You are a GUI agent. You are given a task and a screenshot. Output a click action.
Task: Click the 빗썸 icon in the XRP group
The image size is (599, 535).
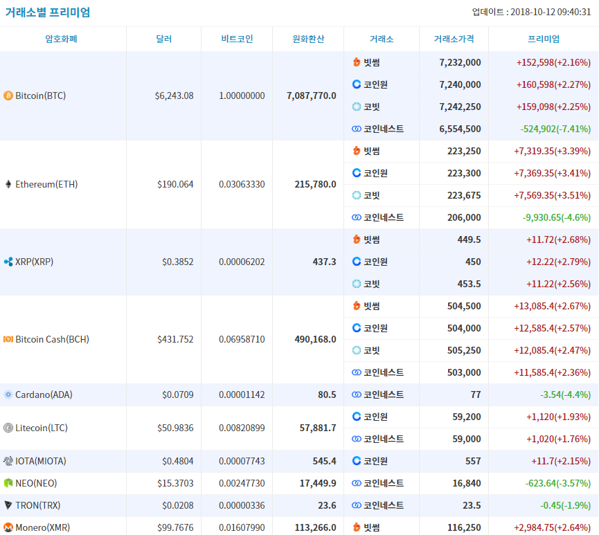point(357,239)
